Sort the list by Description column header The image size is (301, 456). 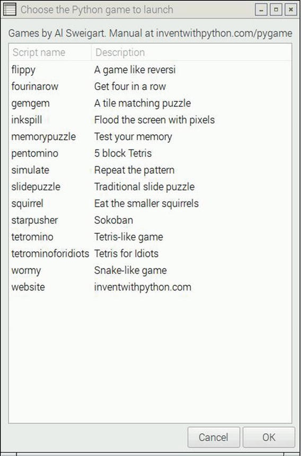click(x=191, y=52)
